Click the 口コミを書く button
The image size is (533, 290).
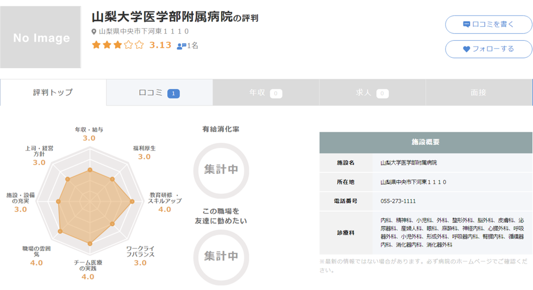[x=488, y=24]
